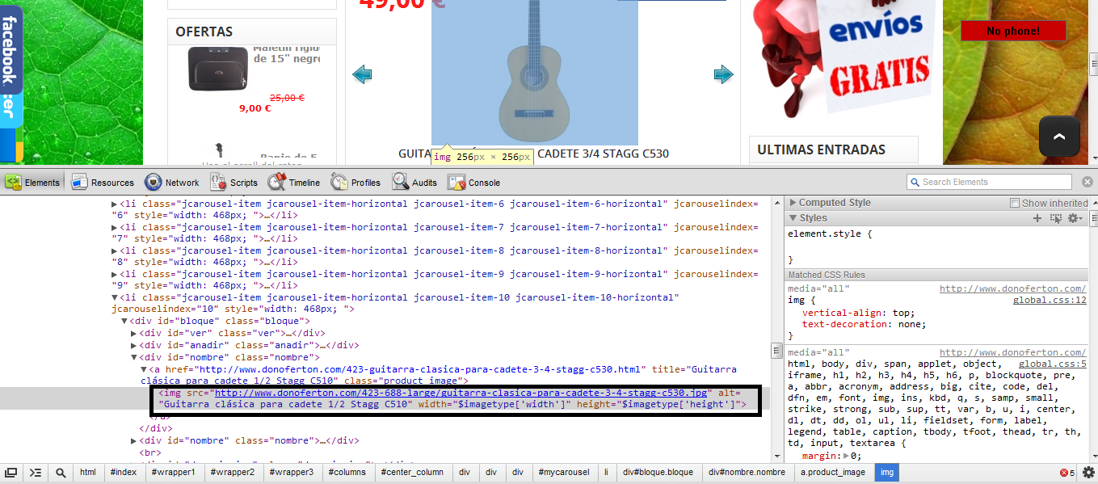Toggle the console drawer icon
The height and width of the screenshot is (484, 1098).
tap(35, 472)
